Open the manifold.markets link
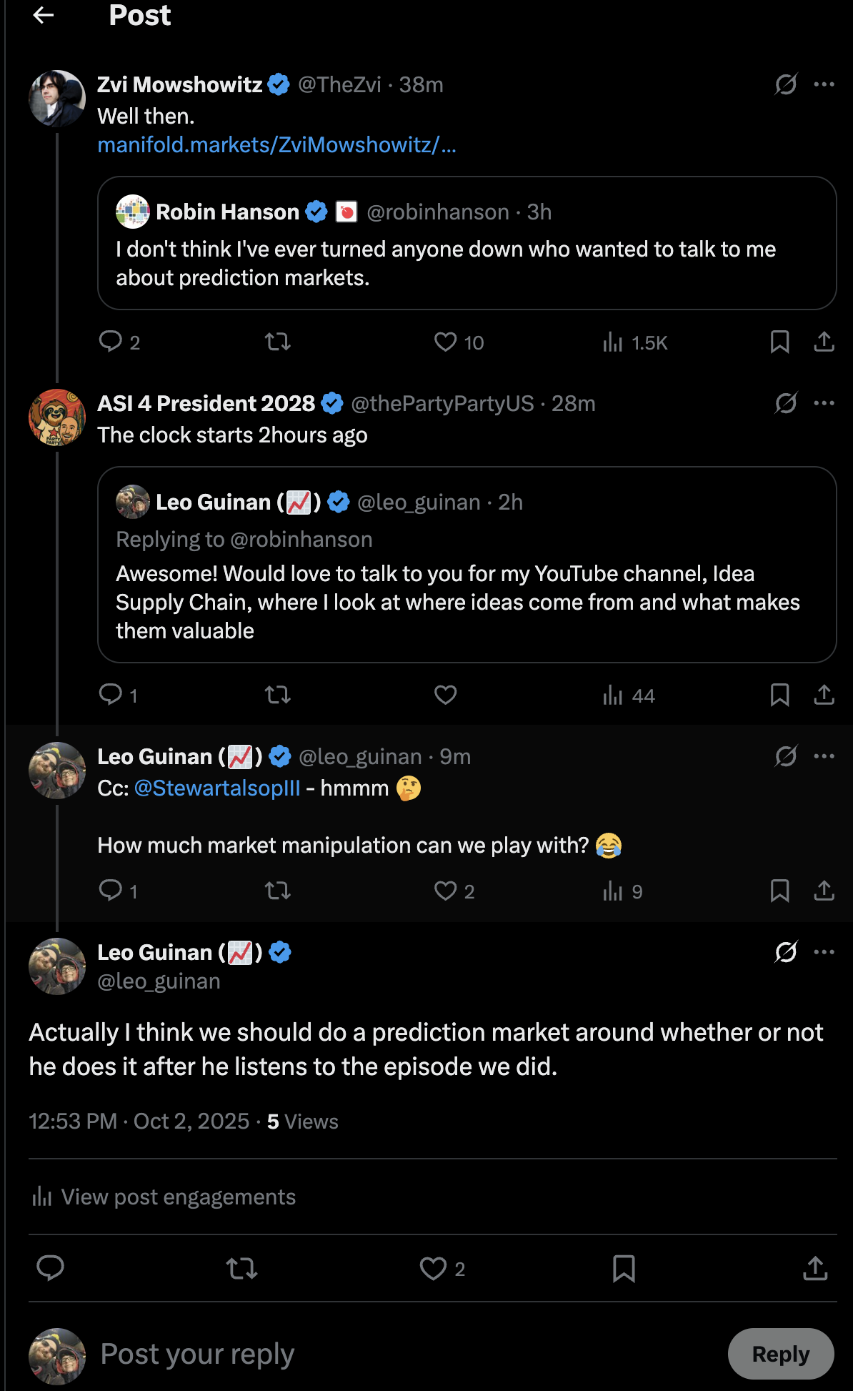Screen dimensions: 853x1391 coord(276,145)
